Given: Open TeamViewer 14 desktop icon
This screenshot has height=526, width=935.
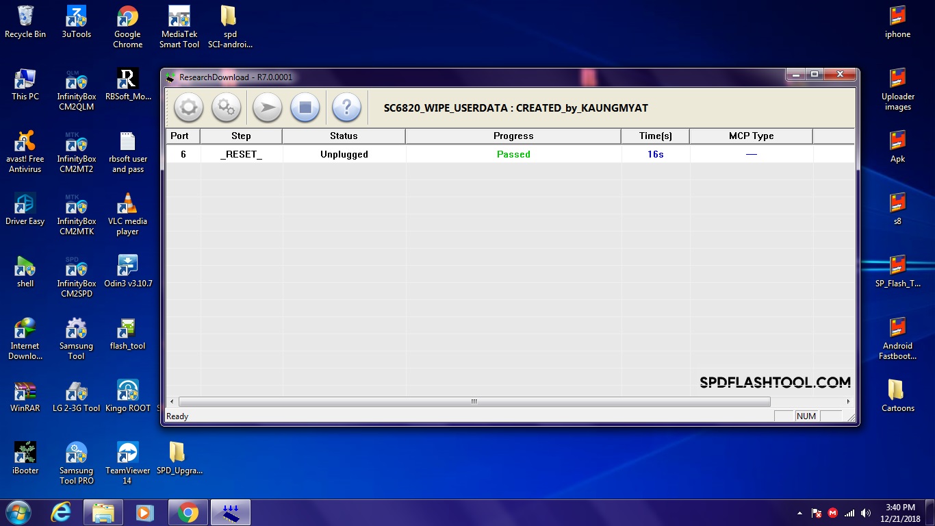Looking at the screenshot, I should pyautogui.click(x=128, y=463).
